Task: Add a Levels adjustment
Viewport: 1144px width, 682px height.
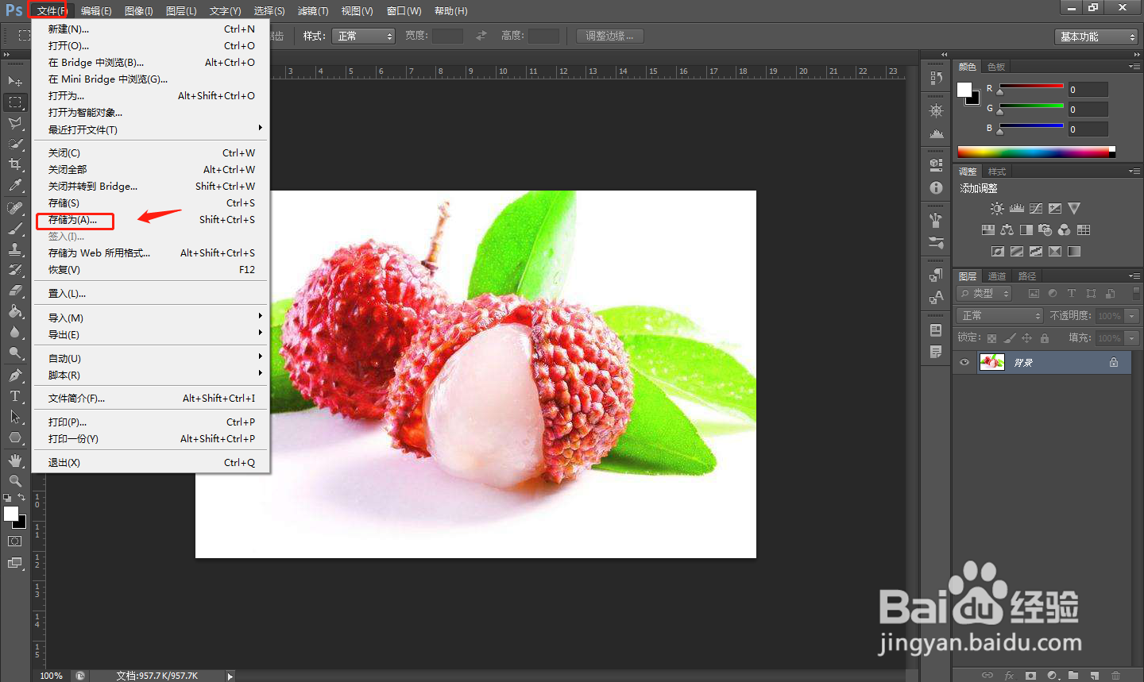Action: click(x=1017, y=208)
